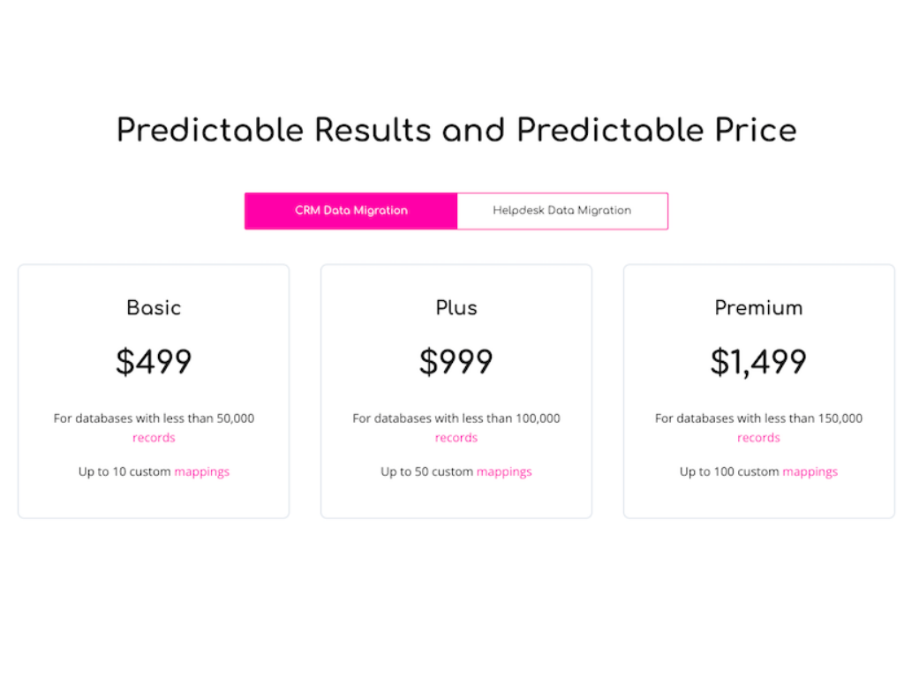Click the $1,499 price
This screenshot has width=904, height=678.
[x=758, y=362]
